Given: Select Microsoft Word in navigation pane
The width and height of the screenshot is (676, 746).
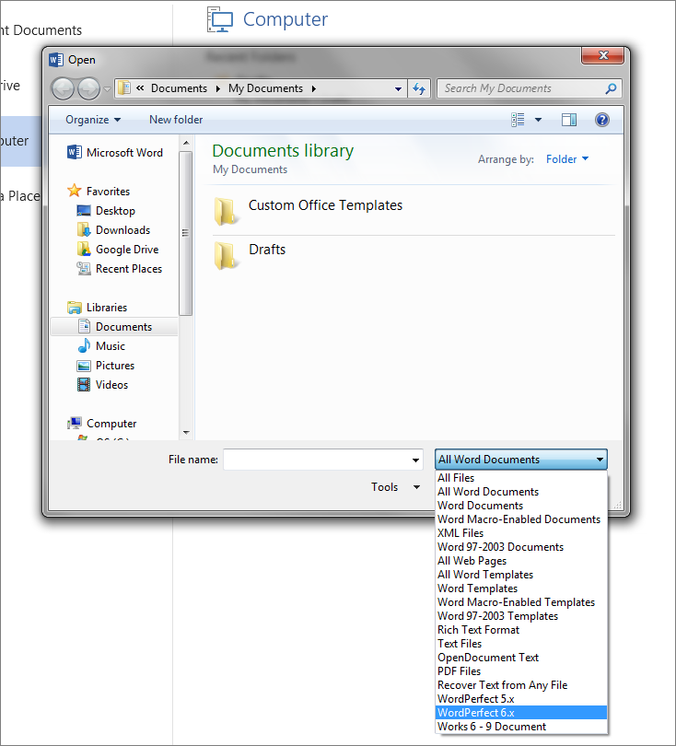Looking at the screenshot, I should click(114, 152).
